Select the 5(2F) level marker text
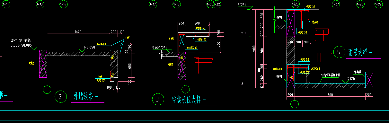This screenshot has height=123, width=389. 242,5
